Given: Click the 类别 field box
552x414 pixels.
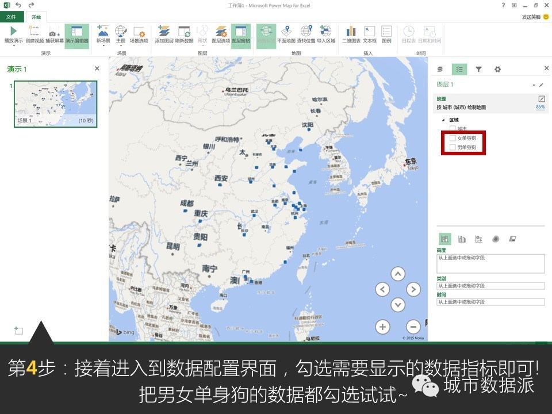Looking at the screenshot, I should [490, 286].
